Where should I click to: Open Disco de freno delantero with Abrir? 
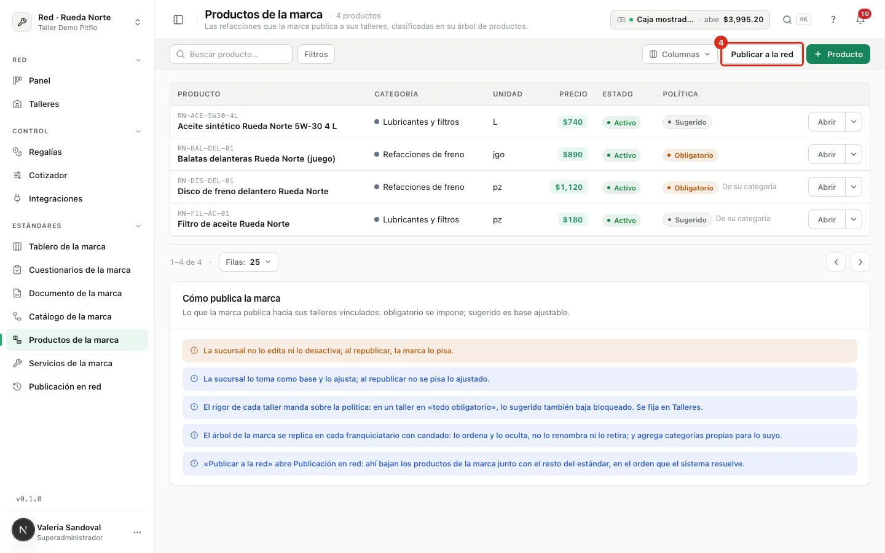pos(827,187)
